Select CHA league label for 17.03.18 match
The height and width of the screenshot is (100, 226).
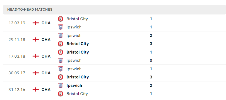pos(46,56)
